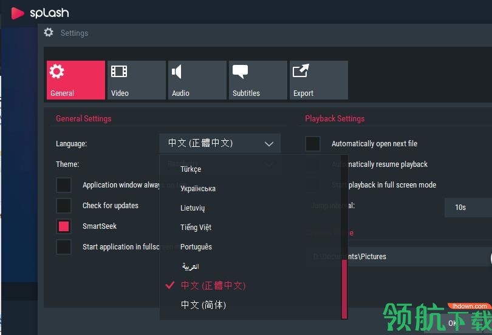The image size is (492, 335).
Task: Toggle Application window always on top checkbox
Action: [x=64, y=185]
